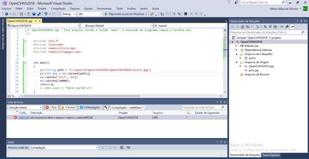The width and height of the screenshot is (309, 159).
Task: Open Mostrar saída de Compilação dropdown
Action: [64, 147]
